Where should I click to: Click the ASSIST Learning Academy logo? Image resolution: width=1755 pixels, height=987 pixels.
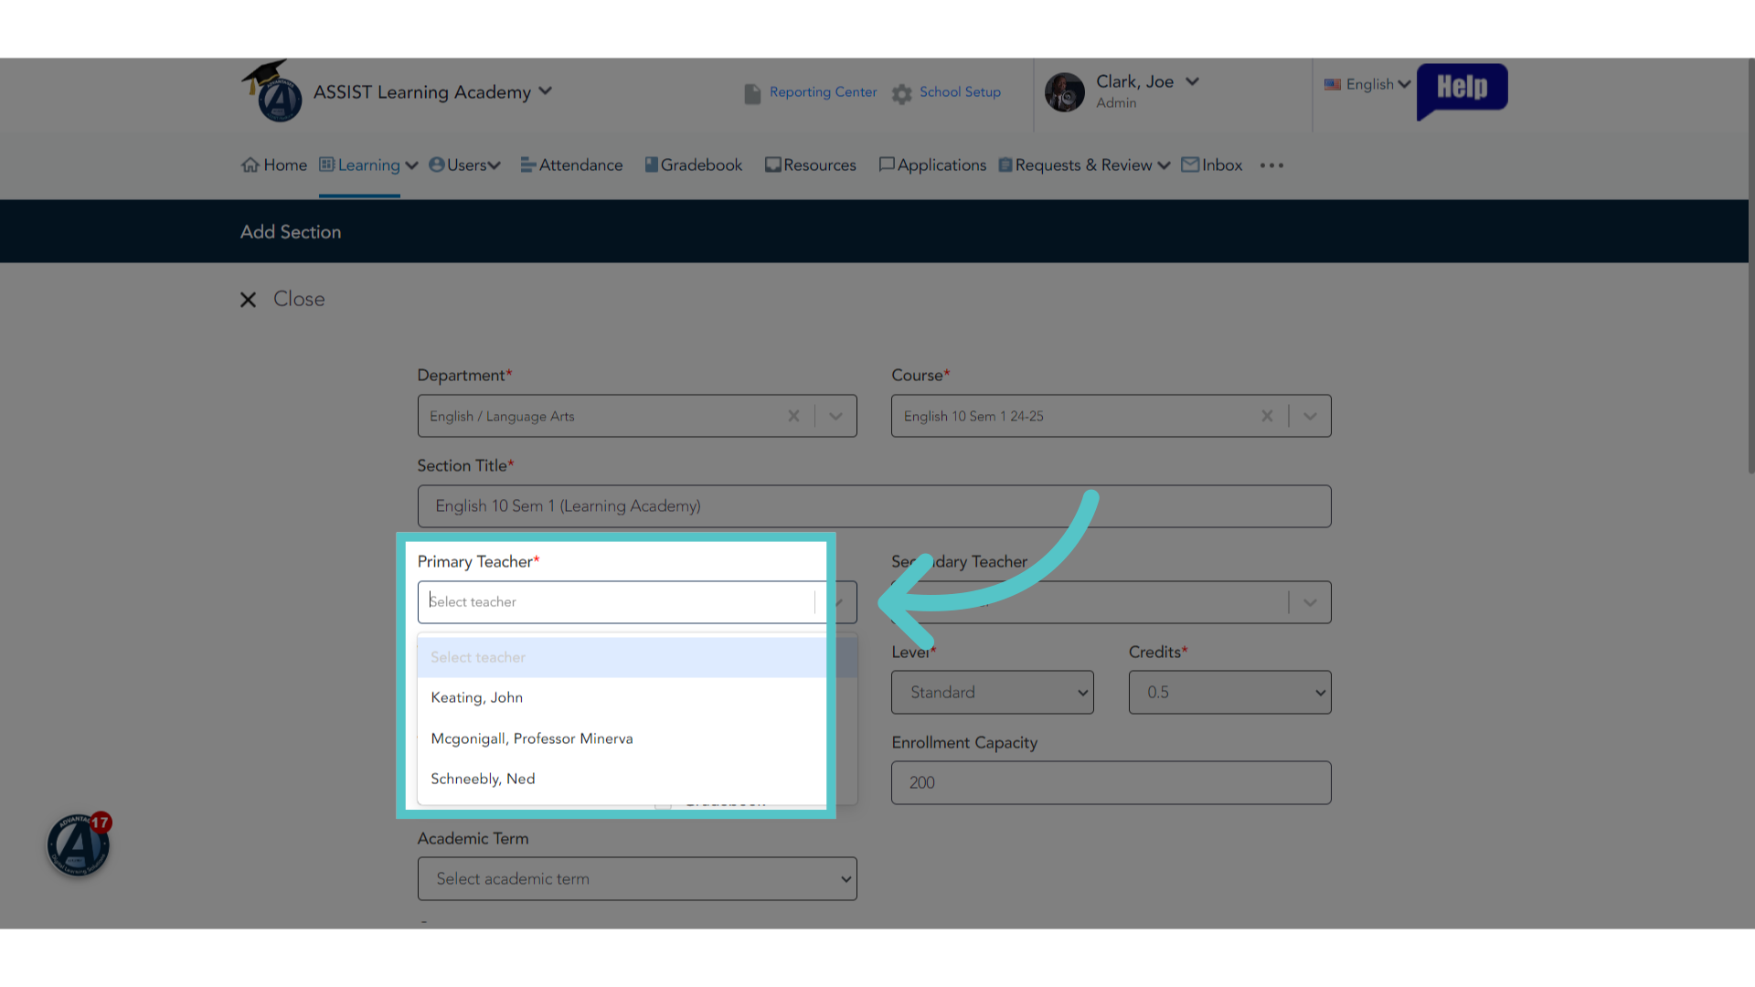click(x=272, y=91)
